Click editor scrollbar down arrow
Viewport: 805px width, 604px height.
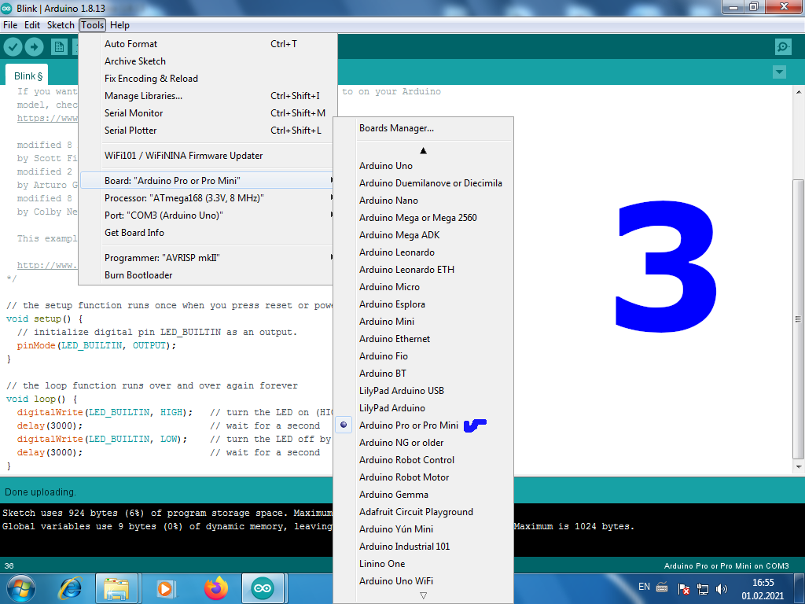click(x=799, y=467)
